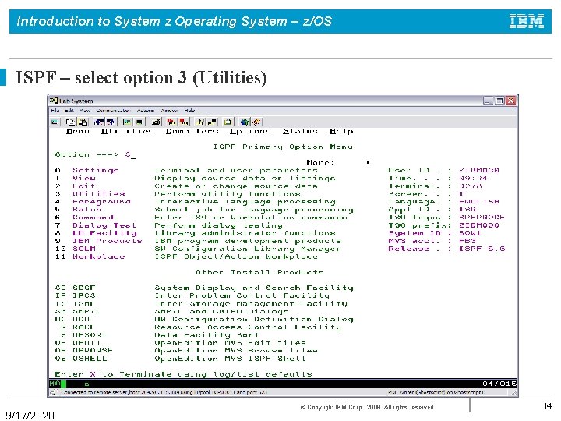The image size is (561, 421).
Task: Open the View menu
Action: pyautogui.click(x=85, y=111)
